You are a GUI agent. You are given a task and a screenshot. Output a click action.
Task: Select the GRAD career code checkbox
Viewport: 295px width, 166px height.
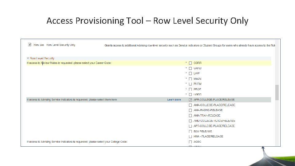[x=191, y=68]
